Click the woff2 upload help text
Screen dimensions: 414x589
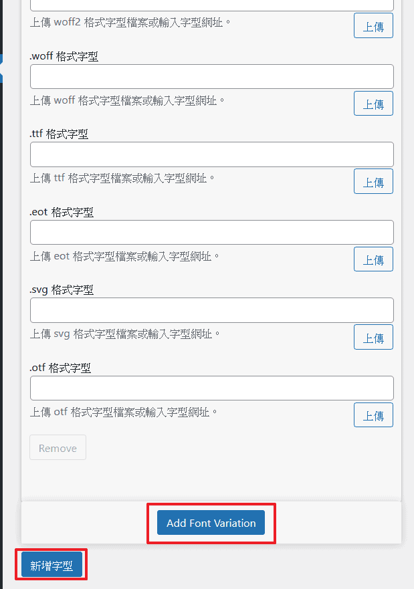click(x=131, y=21)
